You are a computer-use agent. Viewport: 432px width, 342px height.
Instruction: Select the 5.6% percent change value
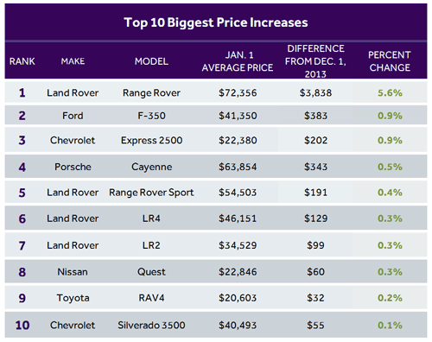tap(390, 93)
